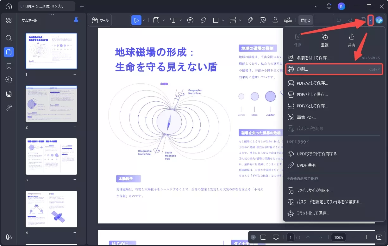The image size is (388, 246).
Task: Select the Stamp tool
Action: point(275,20)
